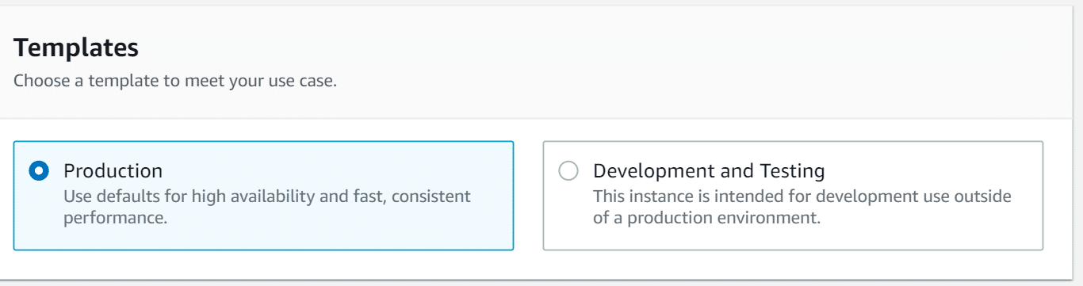The height and width of the screenshot is (286, 1083).
Task: Click the Production template label text
Action: [113, 171]
